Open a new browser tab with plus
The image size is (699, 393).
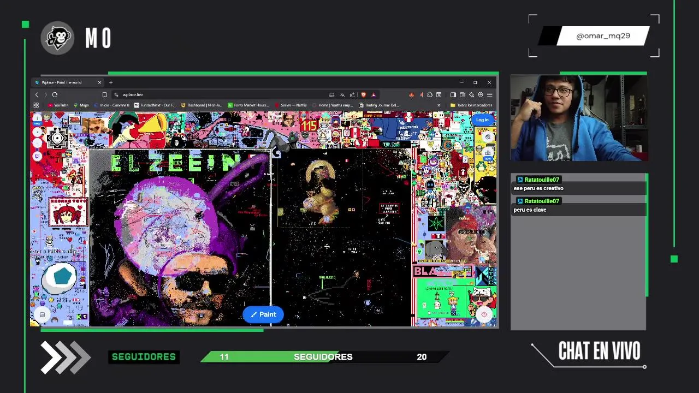[x=111, y=82]
